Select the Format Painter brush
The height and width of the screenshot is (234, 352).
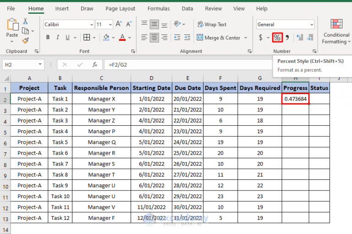[x=25, y=40]
